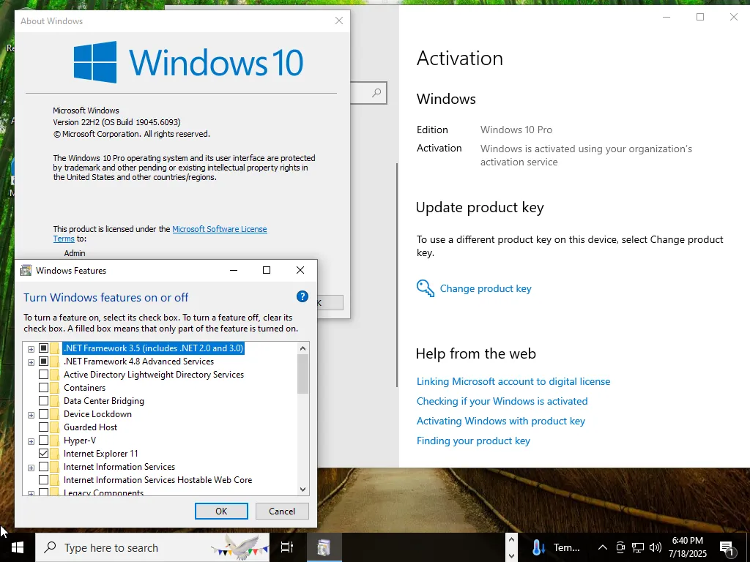The image size is (750, 562).
Task: Open Linking Microsoft account to digital license
Action: click(x=513, y=381)
